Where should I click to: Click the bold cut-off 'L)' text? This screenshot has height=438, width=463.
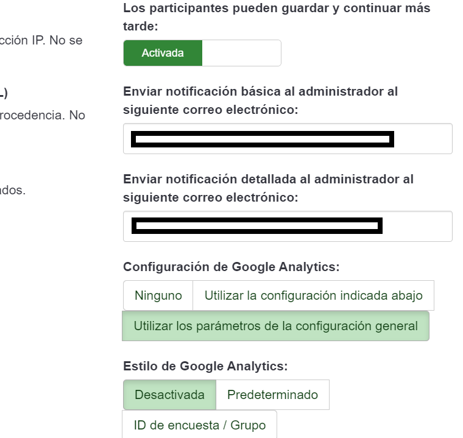pyautogui.click(x=4, y=94)
